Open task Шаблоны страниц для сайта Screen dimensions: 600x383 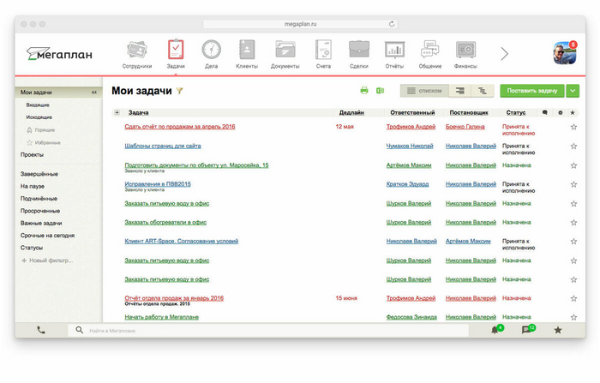[x=163, y=146]
